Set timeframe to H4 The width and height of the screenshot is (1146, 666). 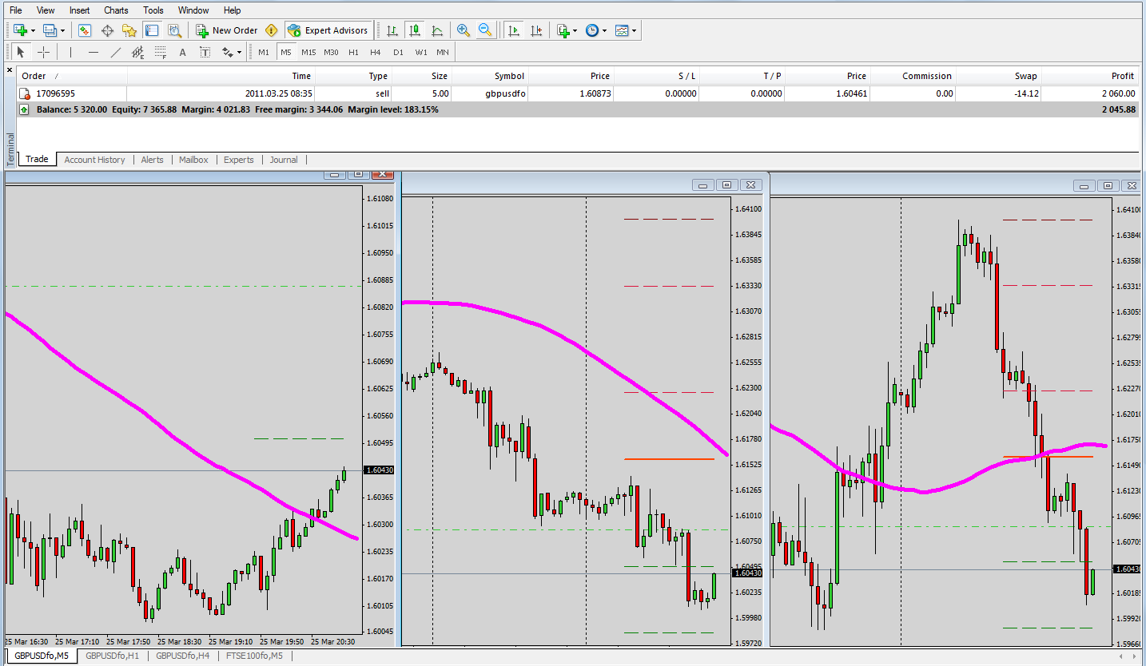pos(376,52)
